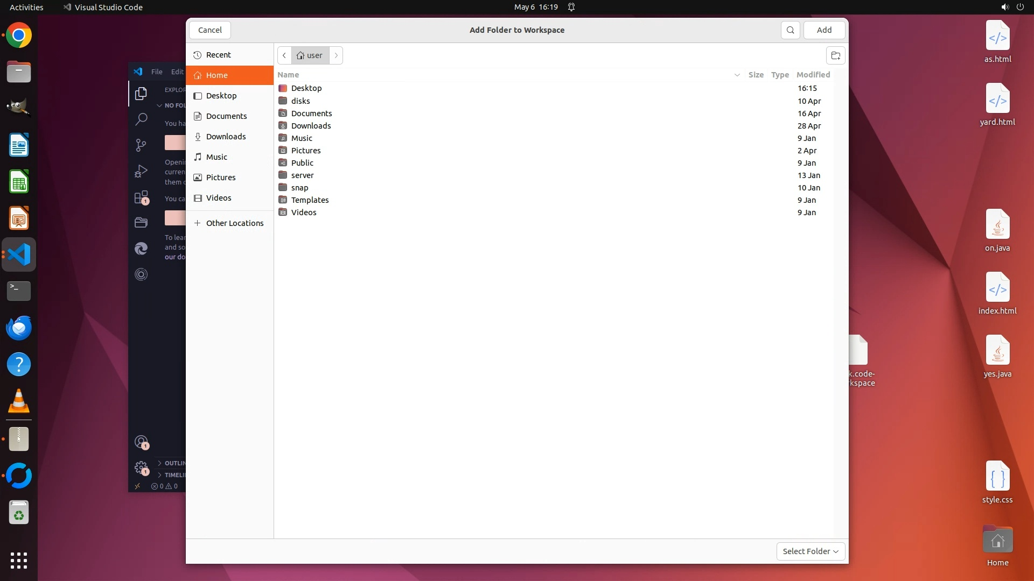Screen dimensions: 1034x581
Task: Click the search icon in dialog header
Action: tap(790, 30)
